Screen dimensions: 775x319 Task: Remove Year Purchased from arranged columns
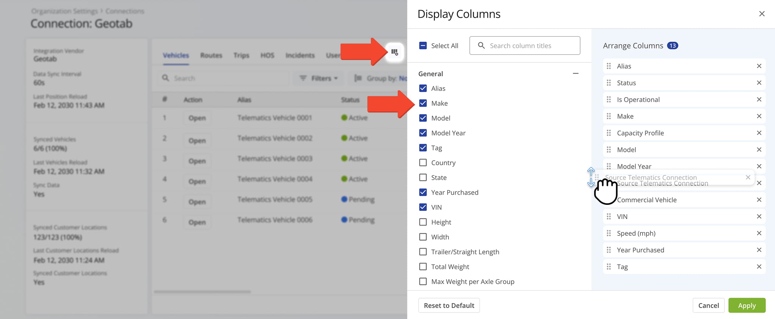coord(759,250)
